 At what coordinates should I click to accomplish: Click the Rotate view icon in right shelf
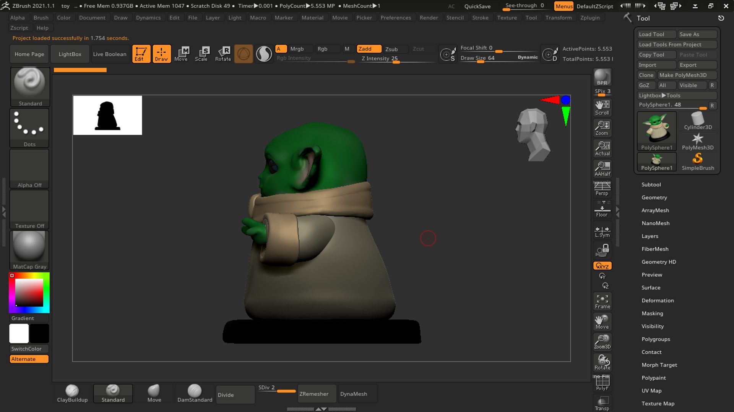pyautogui.click(x=602, y=362)
